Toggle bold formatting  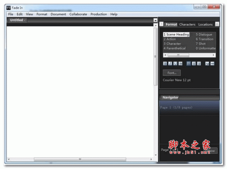[165, 63]
